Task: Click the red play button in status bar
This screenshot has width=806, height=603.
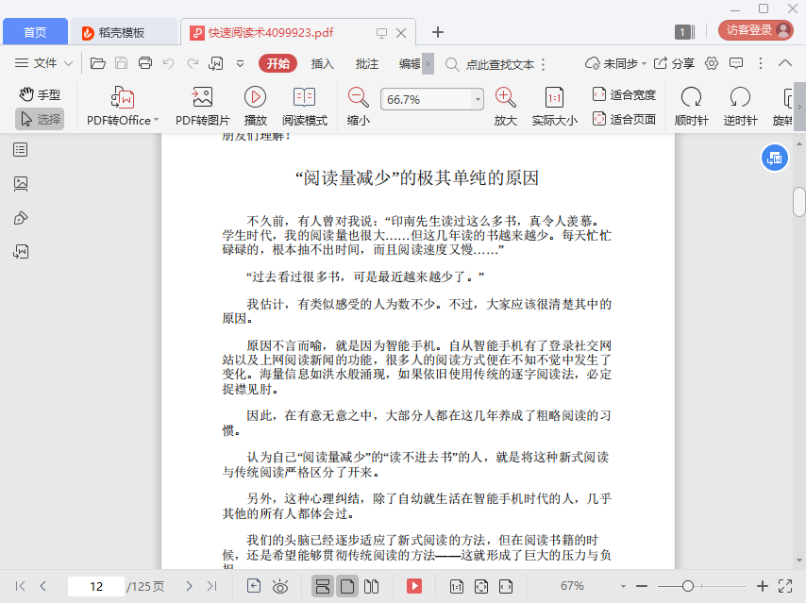Action: pos(414,586)
